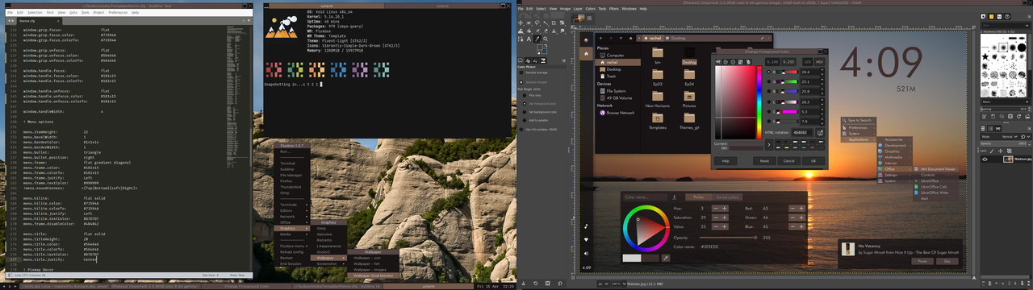The image size is (1033, 290).
Task: Expand Screenshot submenu in Graphics menu
Action: pyautogui.click(x=329, y=263)
